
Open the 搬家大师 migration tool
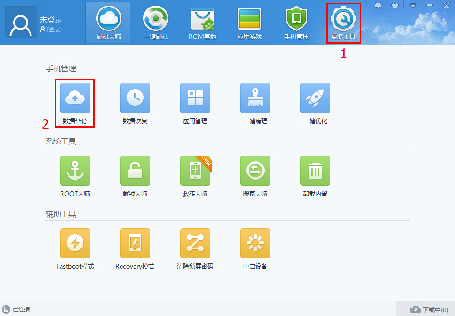click(255, 171)
